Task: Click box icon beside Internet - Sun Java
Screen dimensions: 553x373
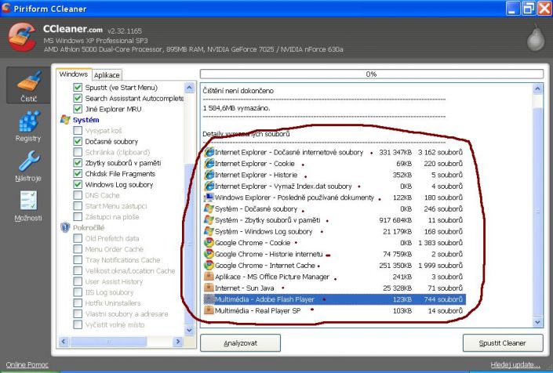Action: [209, 288]
